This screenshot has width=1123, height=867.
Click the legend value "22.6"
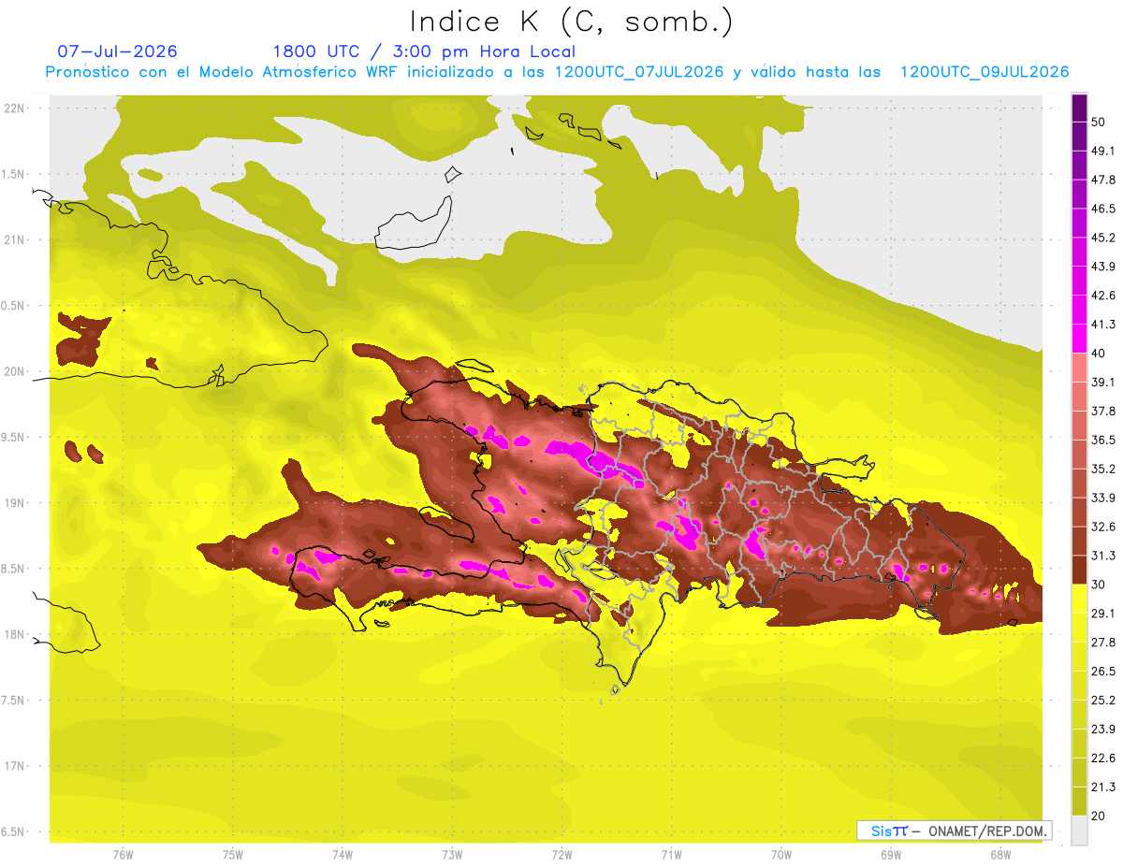[x=1102, y=758]
